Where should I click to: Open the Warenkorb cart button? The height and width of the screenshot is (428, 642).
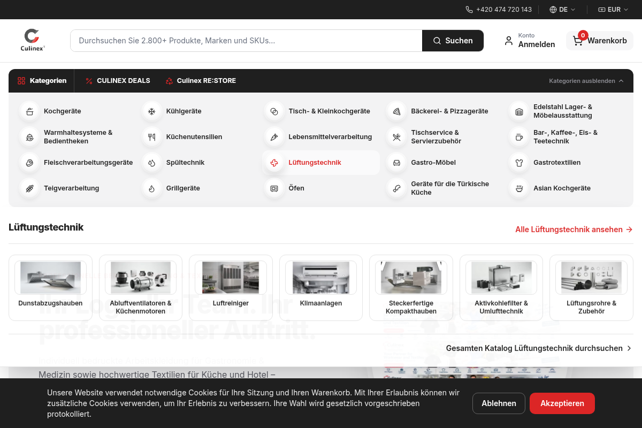[600, 41]
